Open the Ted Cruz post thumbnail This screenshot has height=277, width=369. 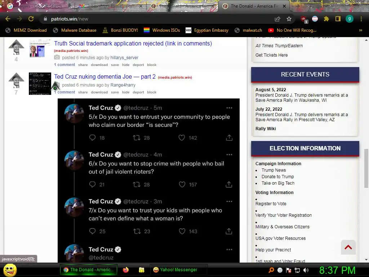[40, 84]
